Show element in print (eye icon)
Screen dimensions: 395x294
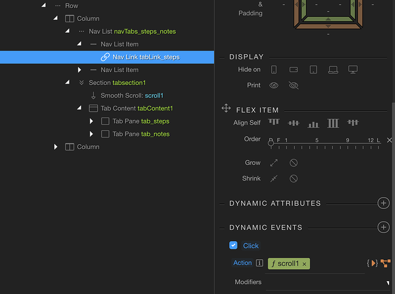click(x=274, y=85)
